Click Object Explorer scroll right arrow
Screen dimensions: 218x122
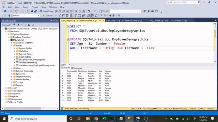pyautogui.click(x=58, y=108)
